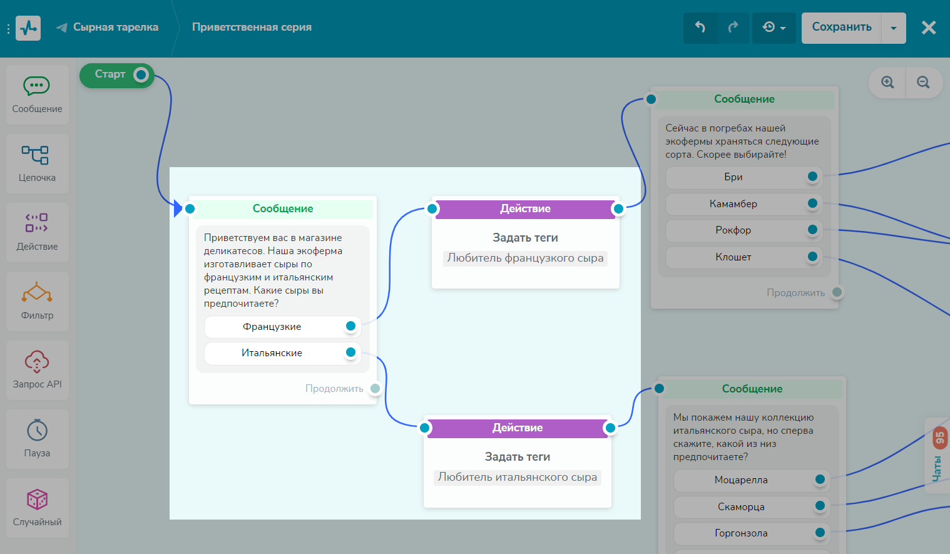Undo the last change
Image resolution: width=950 pixels, height=554 pixels.
[x=700, y=28]
